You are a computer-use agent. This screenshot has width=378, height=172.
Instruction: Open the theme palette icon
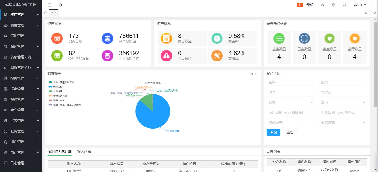click(322, 5)
